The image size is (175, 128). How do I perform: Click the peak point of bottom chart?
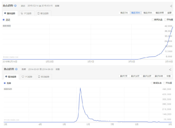click(80, 88)
